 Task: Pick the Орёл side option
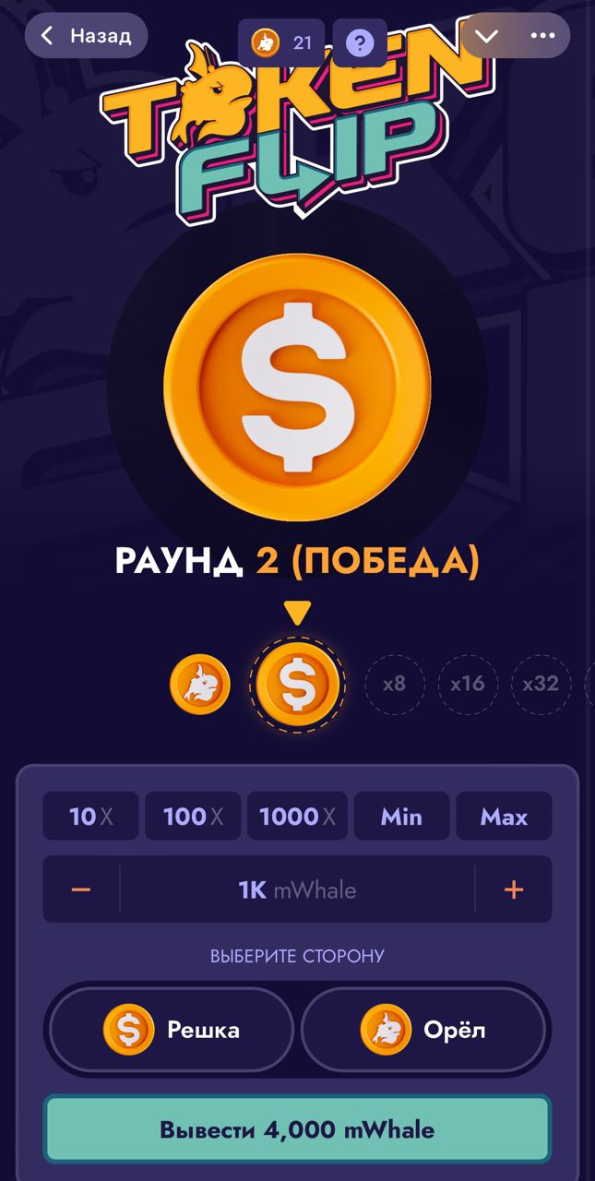coord(423,1030)
